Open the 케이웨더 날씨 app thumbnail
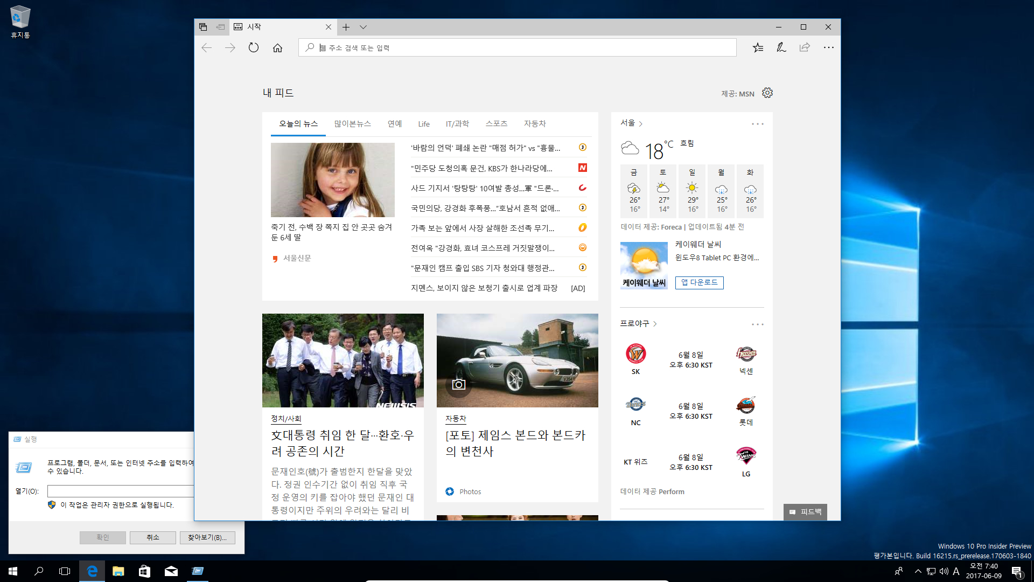1034x582 pixels. point(644,266)
